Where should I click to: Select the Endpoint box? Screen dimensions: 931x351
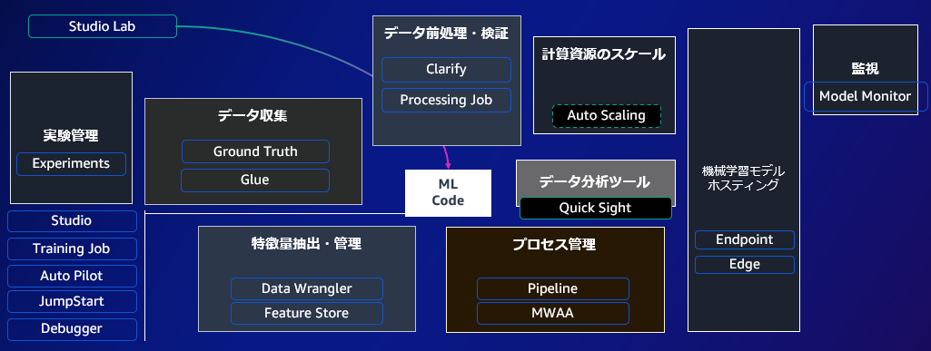[745, 240]
